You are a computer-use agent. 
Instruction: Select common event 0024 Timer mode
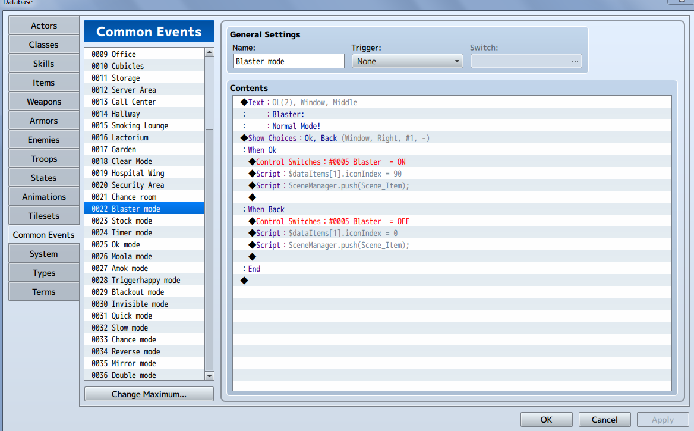coord(144,232)
